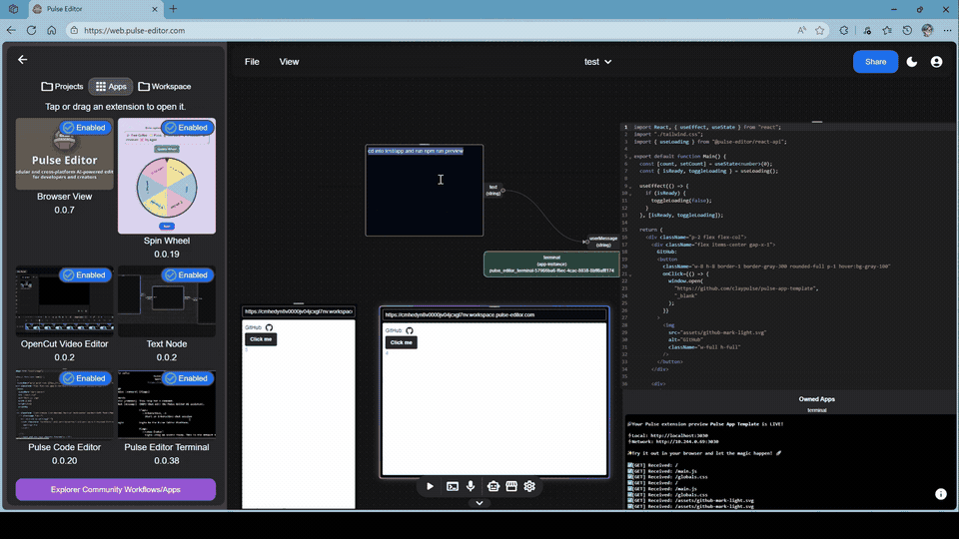Toggle Enabled on the OpenCut Video Editor app
This screenshot has width=959, height=539.
85,275
